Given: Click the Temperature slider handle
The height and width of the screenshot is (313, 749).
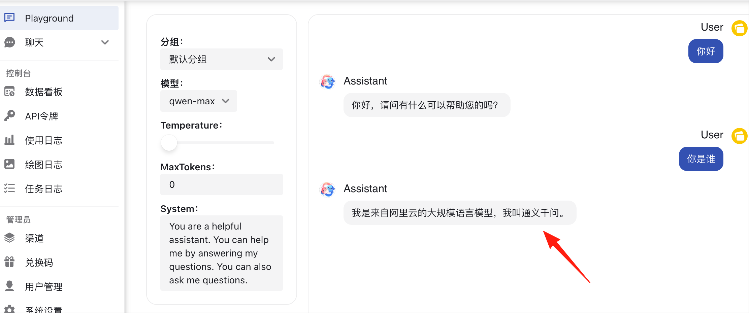Looking at the screenshot, I should [169, 143].
